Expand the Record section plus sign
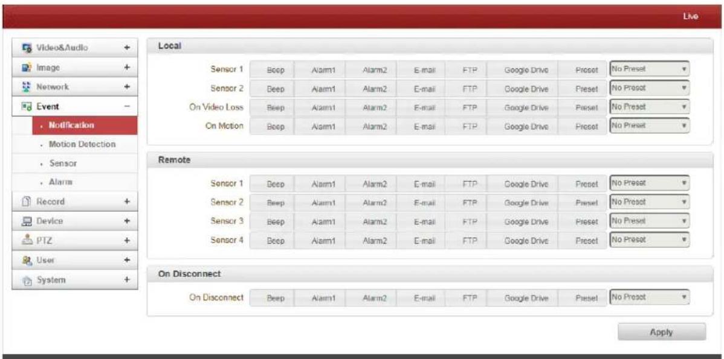The width and height of the screenshot is (724, 359). pyautogui.click(x=127, y=202)
